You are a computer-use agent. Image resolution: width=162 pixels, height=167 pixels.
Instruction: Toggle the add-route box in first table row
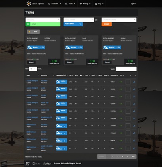click(x=128, y=82)
